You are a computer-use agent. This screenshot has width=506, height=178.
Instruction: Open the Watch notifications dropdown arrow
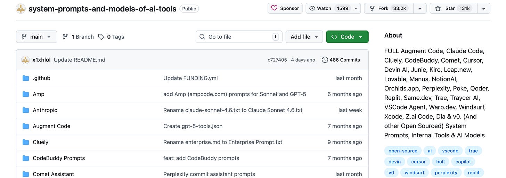click(356, 8)
